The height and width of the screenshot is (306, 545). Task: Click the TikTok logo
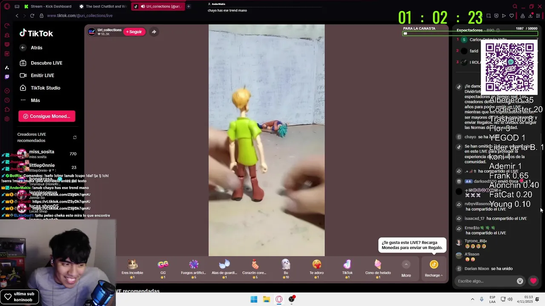coord(36,33)
